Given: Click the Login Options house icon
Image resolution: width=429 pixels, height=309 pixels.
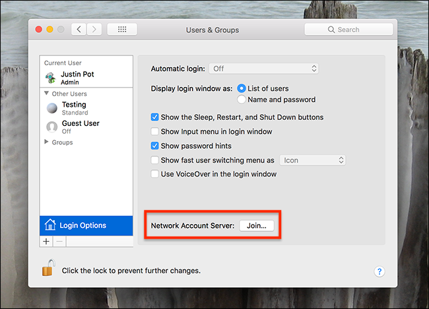Looking at the screenshot, I should coord(50,225).
